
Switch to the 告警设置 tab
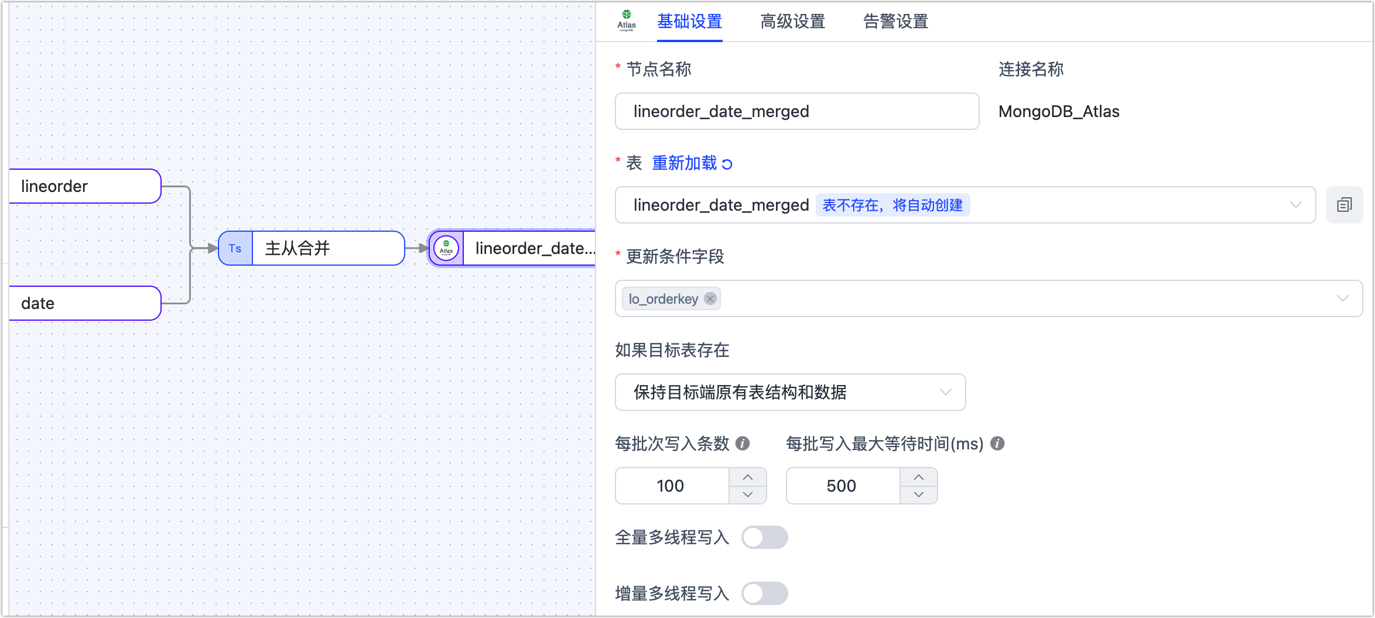tap(894, 22)
